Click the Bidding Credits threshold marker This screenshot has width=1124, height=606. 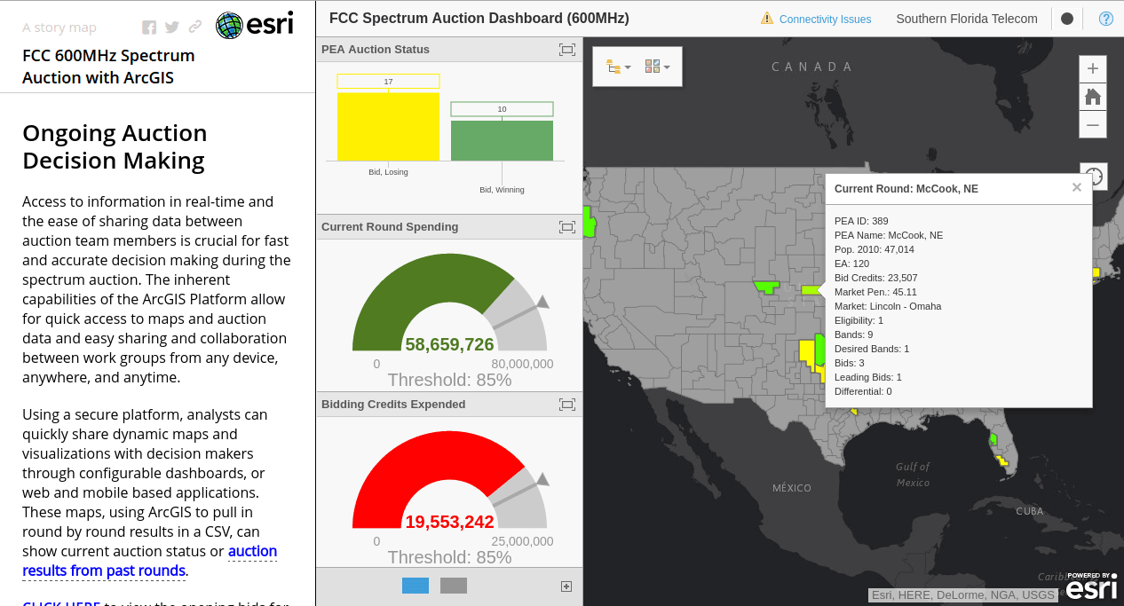point(542,480)
